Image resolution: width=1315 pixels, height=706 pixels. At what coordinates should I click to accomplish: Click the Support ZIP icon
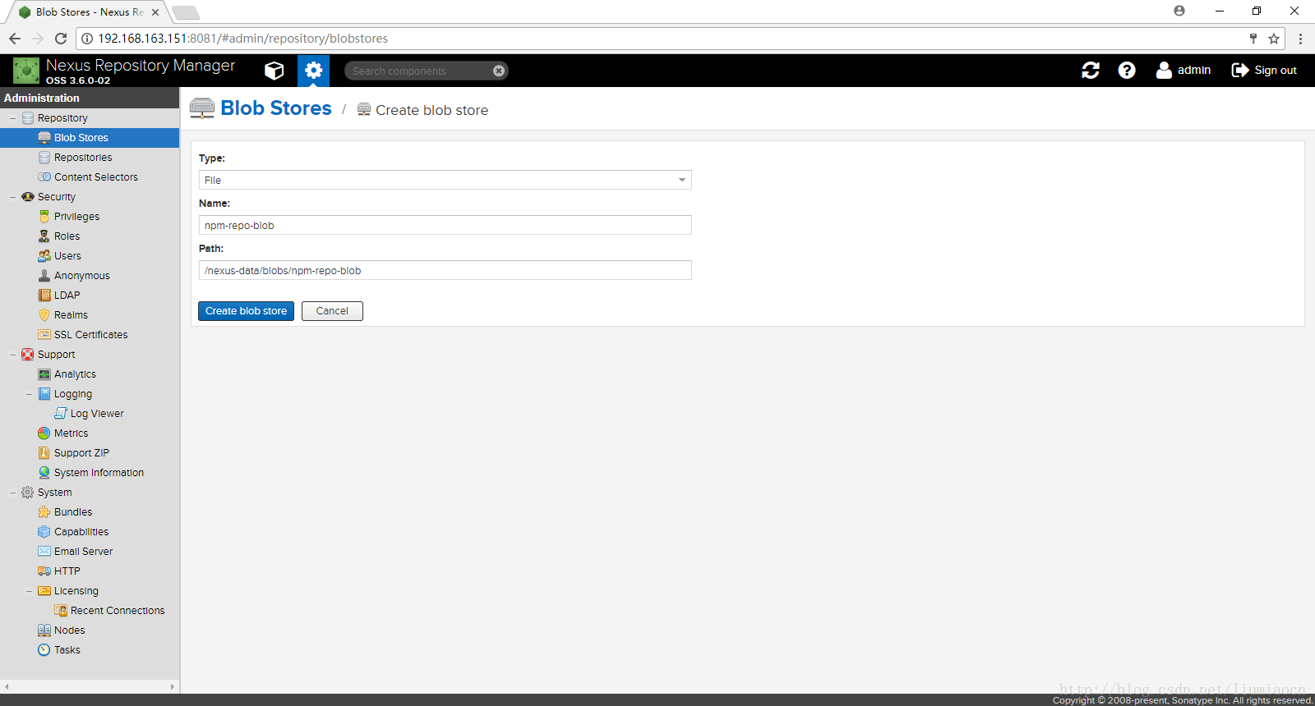[44, 453]
